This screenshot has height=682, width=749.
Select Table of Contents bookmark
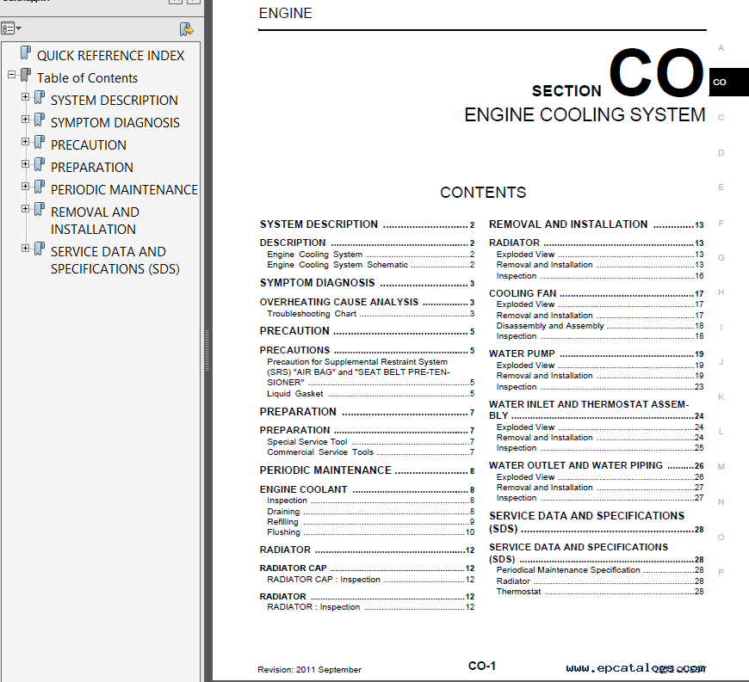(x=88, y=77)
